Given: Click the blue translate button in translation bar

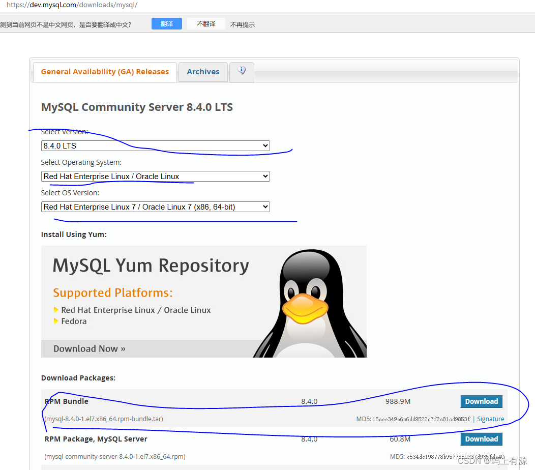Looking at the screenshot, I should click(x=166, y=23).
